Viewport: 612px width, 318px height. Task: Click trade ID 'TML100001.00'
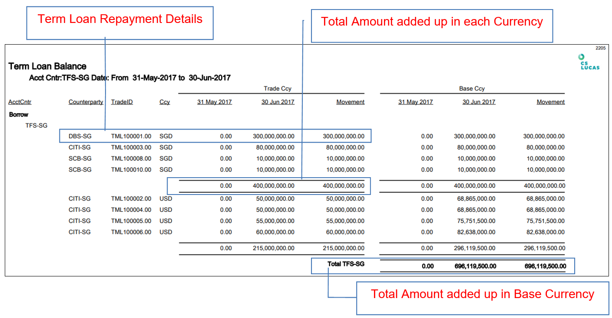point(131,136)
